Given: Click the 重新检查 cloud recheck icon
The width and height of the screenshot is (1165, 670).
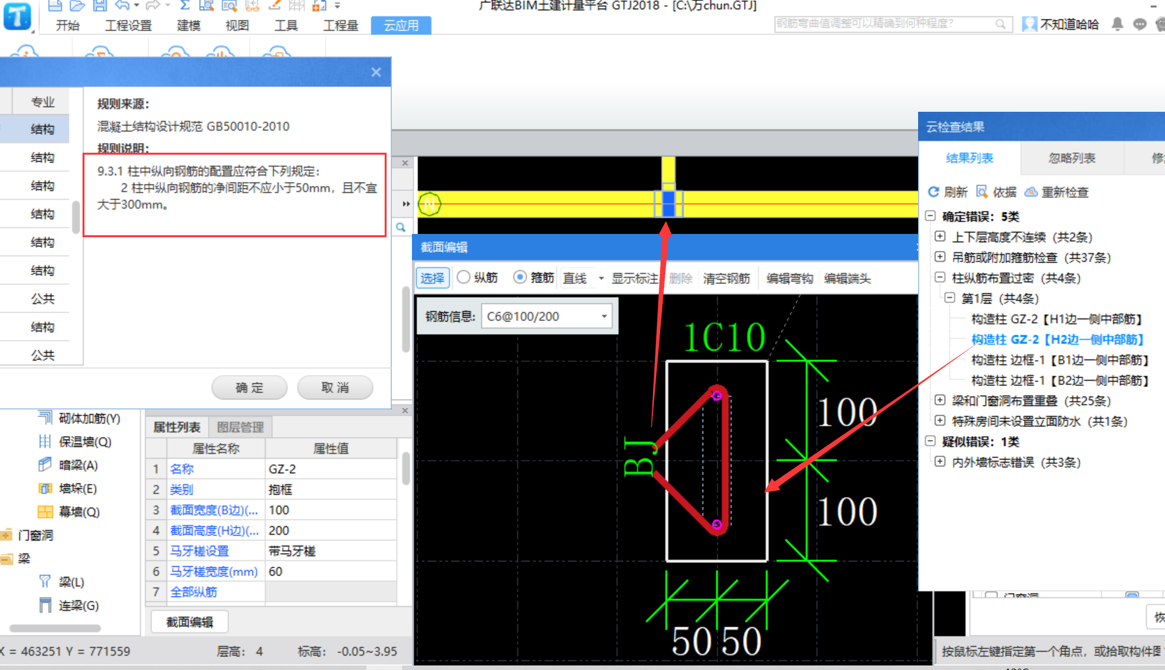Looking at the screenshot, I should click(x=1031, y=192).
